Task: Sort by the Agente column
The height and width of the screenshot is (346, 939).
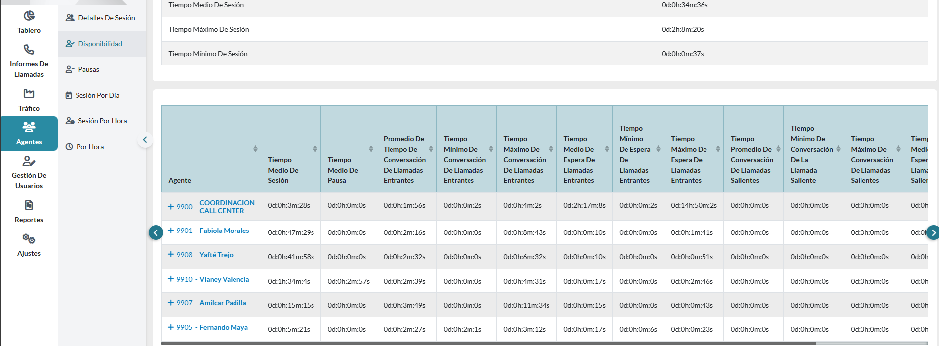Action: click(x=255, y=149)
